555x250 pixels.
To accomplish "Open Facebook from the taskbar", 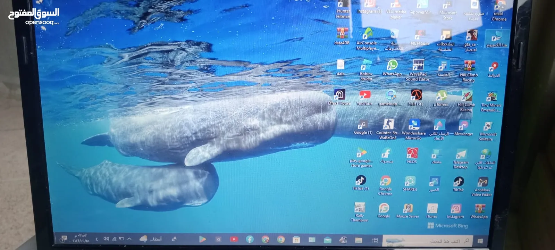I will coord(250,239).
